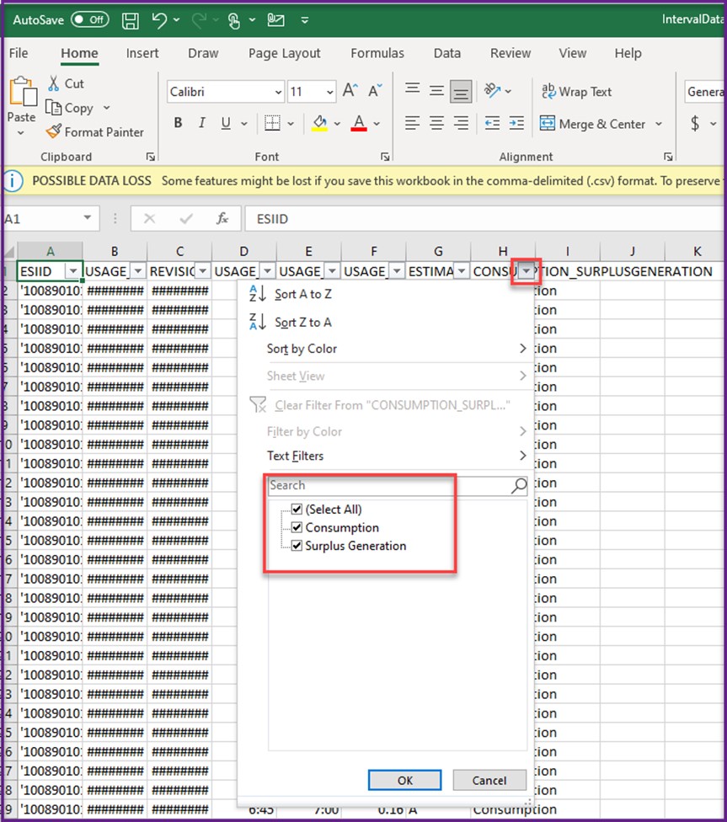This screenshot has width=727, height=822.
Task: Apply Bold formatting
Action: (x=178, y=124)
